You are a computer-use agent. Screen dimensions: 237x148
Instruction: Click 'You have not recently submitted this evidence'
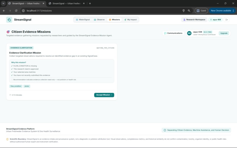click(31, 75)
